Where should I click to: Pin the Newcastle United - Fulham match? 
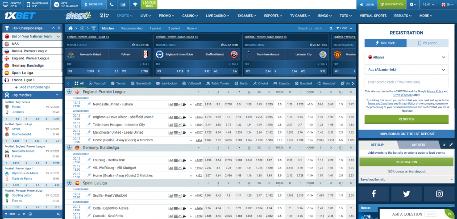(x=89, y=104)
